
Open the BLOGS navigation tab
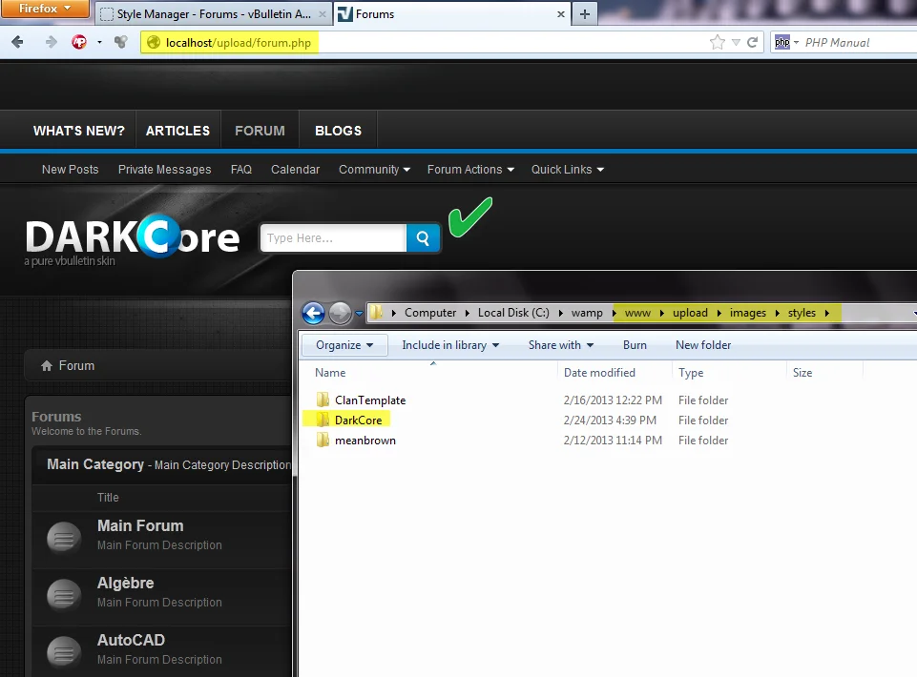coord(338,131)
